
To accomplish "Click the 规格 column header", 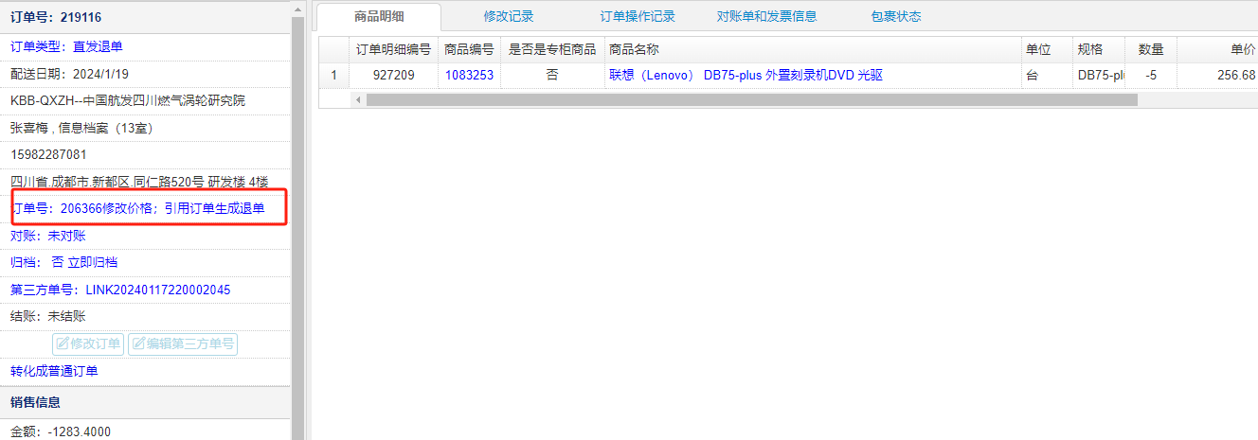I will click(x=1098, y=49).
